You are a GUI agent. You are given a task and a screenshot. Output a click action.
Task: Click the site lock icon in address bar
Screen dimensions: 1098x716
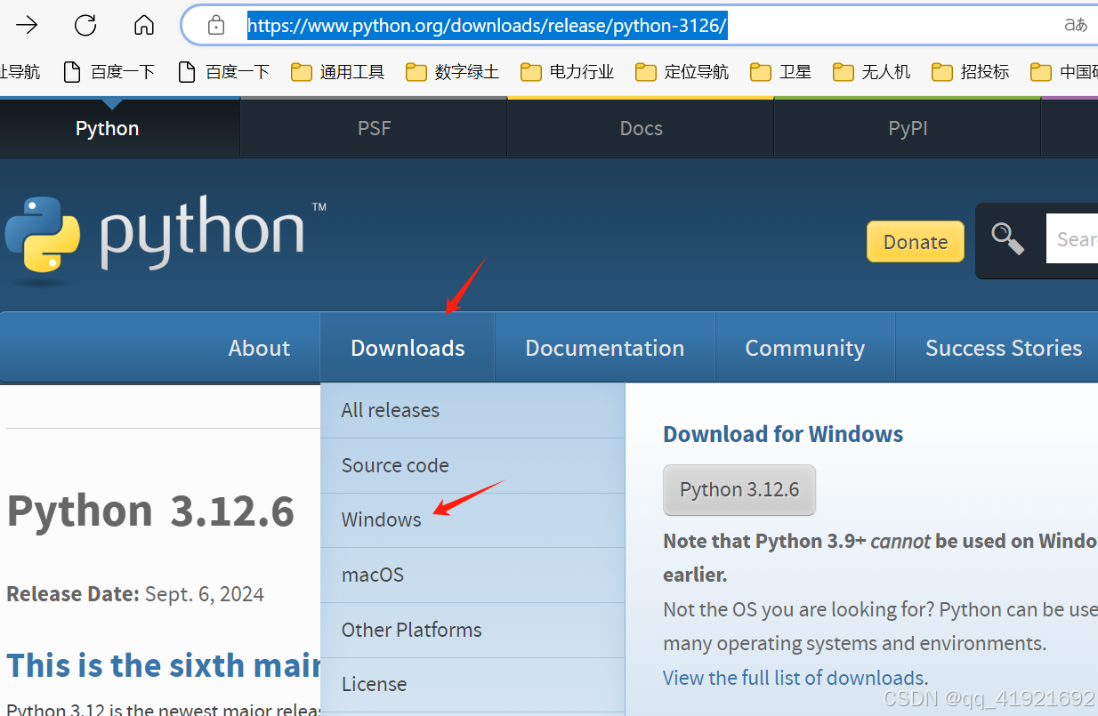216,26
